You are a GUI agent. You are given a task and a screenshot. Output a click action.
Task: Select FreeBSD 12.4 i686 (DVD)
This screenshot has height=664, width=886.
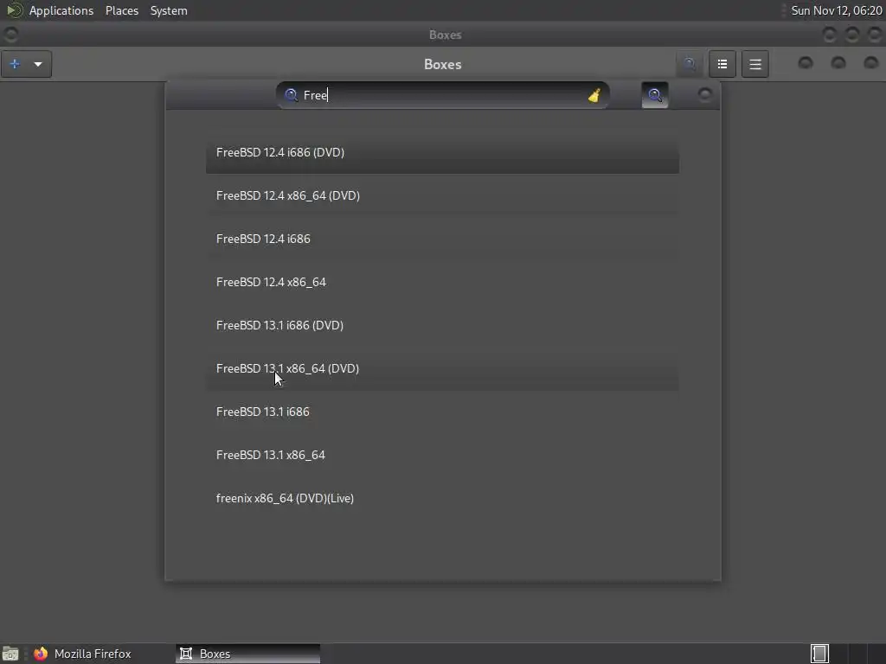[442, 152]
